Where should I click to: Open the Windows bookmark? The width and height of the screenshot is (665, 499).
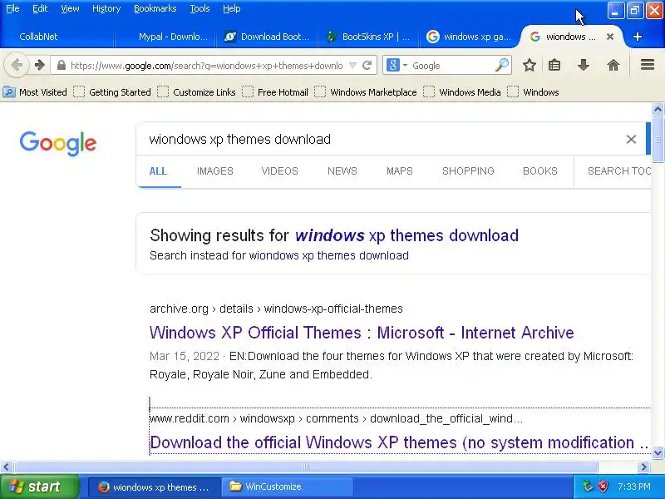[x=533, y=92]
